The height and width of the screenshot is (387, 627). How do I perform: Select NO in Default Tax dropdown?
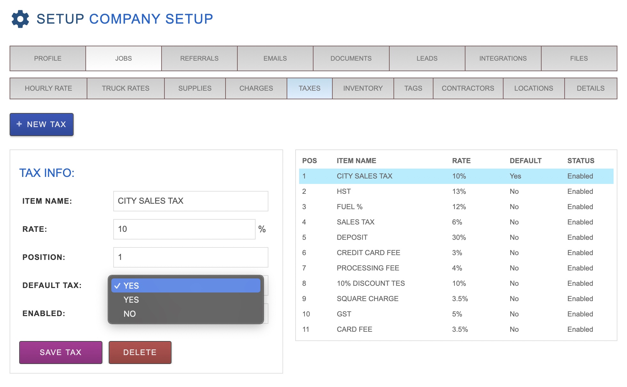pos(130,314)
